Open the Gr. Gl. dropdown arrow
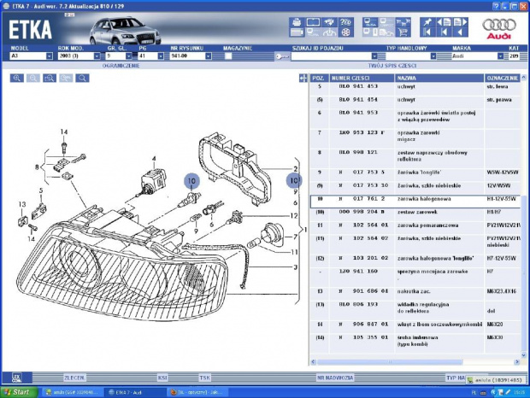This screenshot has width=530, height=398. [x=128, y=56]
